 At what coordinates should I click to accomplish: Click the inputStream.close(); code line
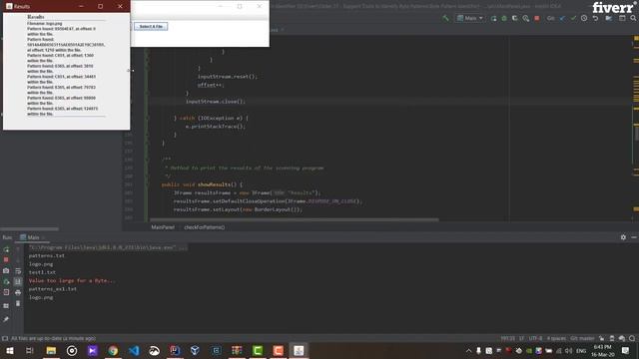click(216, 102)
